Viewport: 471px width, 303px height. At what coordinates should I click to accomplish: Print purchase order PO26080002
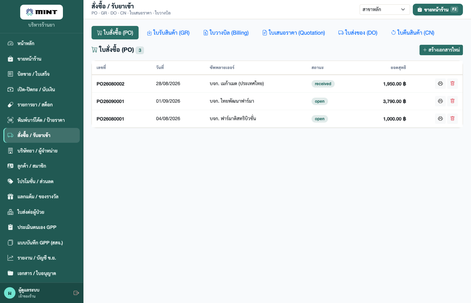point(440,83)
